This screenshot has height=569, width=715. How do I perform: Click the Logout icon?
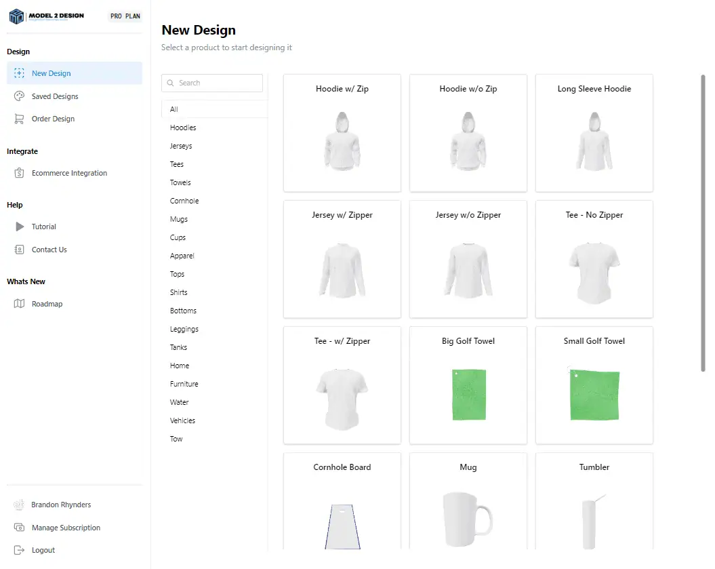19,550
